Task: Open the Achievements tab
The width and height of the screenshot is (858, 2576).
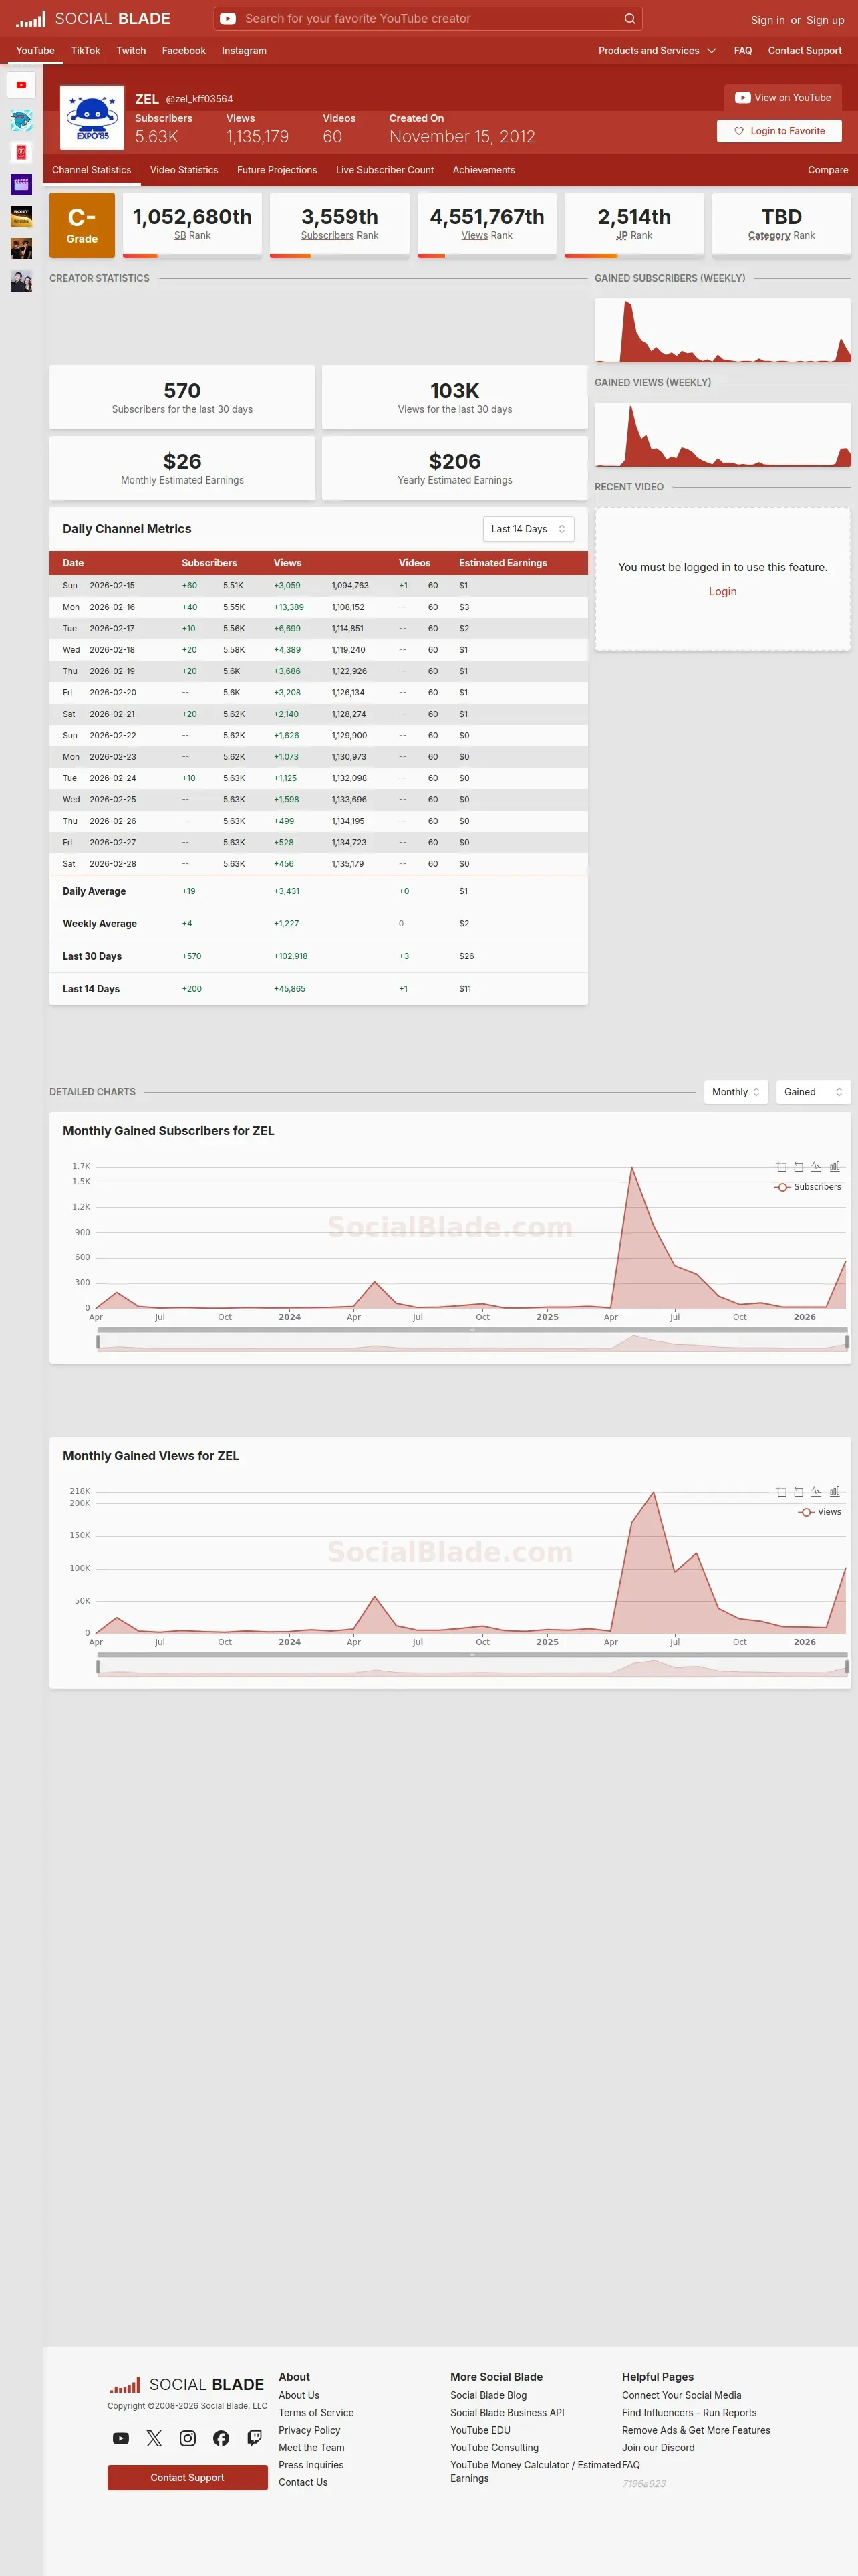Action: (483, 170)
